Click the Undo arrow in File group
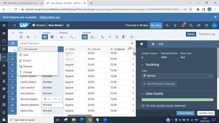219x123 pixels. pos(28,37)
